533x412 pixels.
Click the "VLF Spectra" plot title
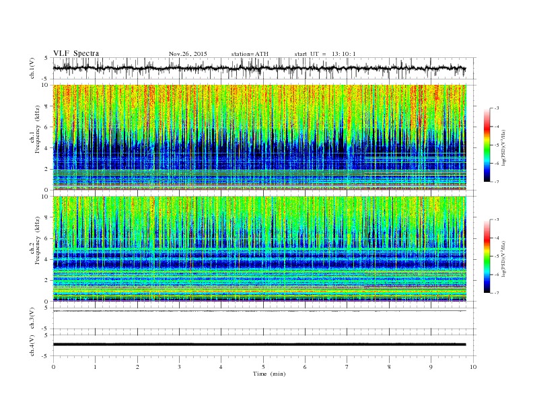click(x=76, y=53)
